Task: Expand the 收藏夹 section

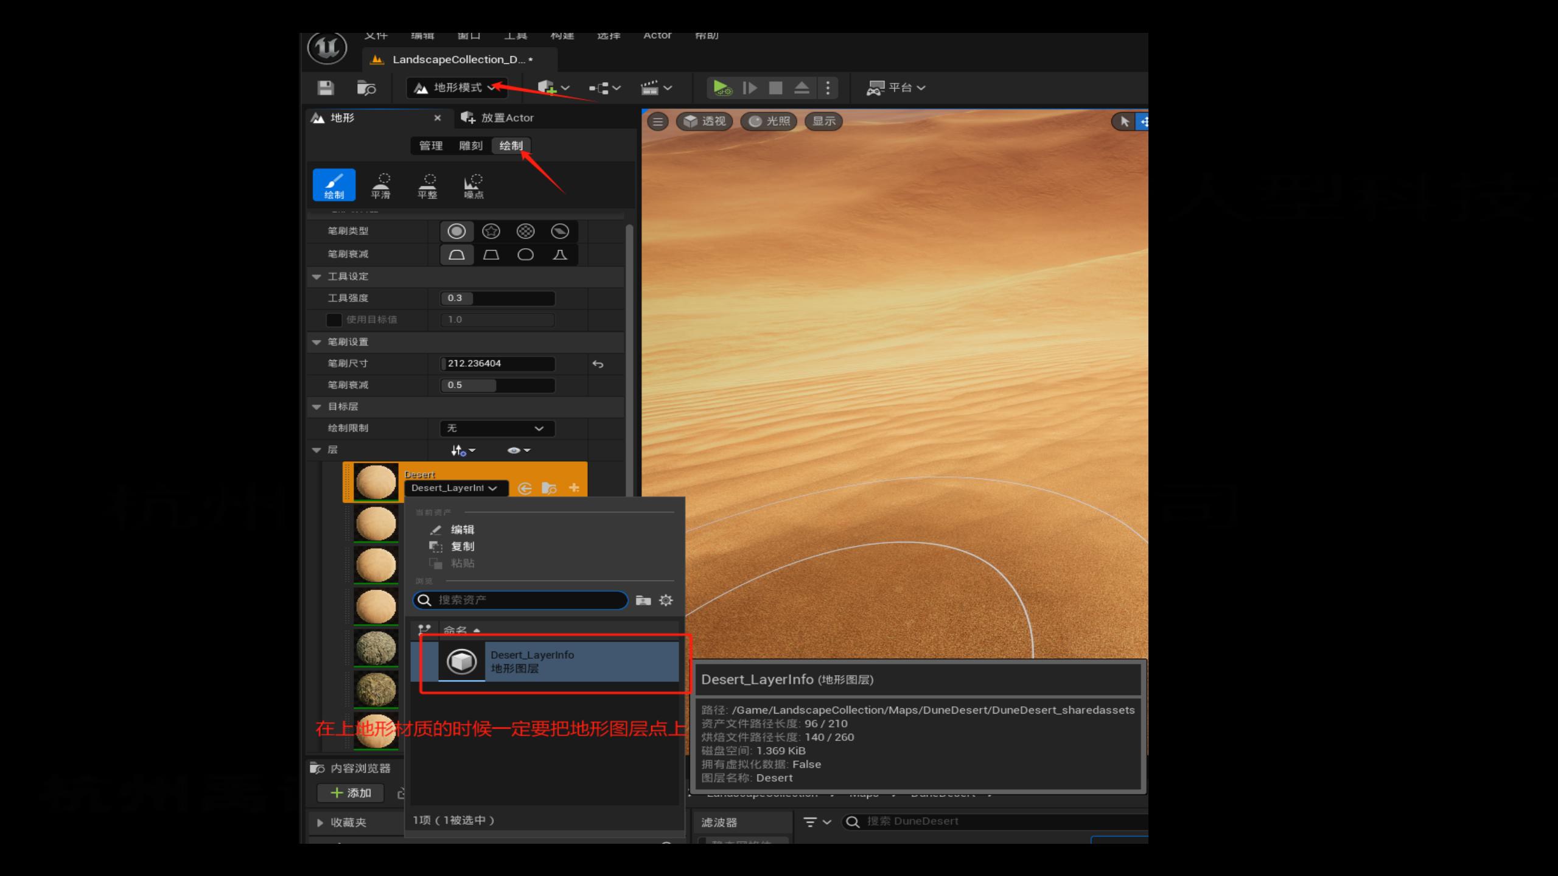Action: coord(320,822)
